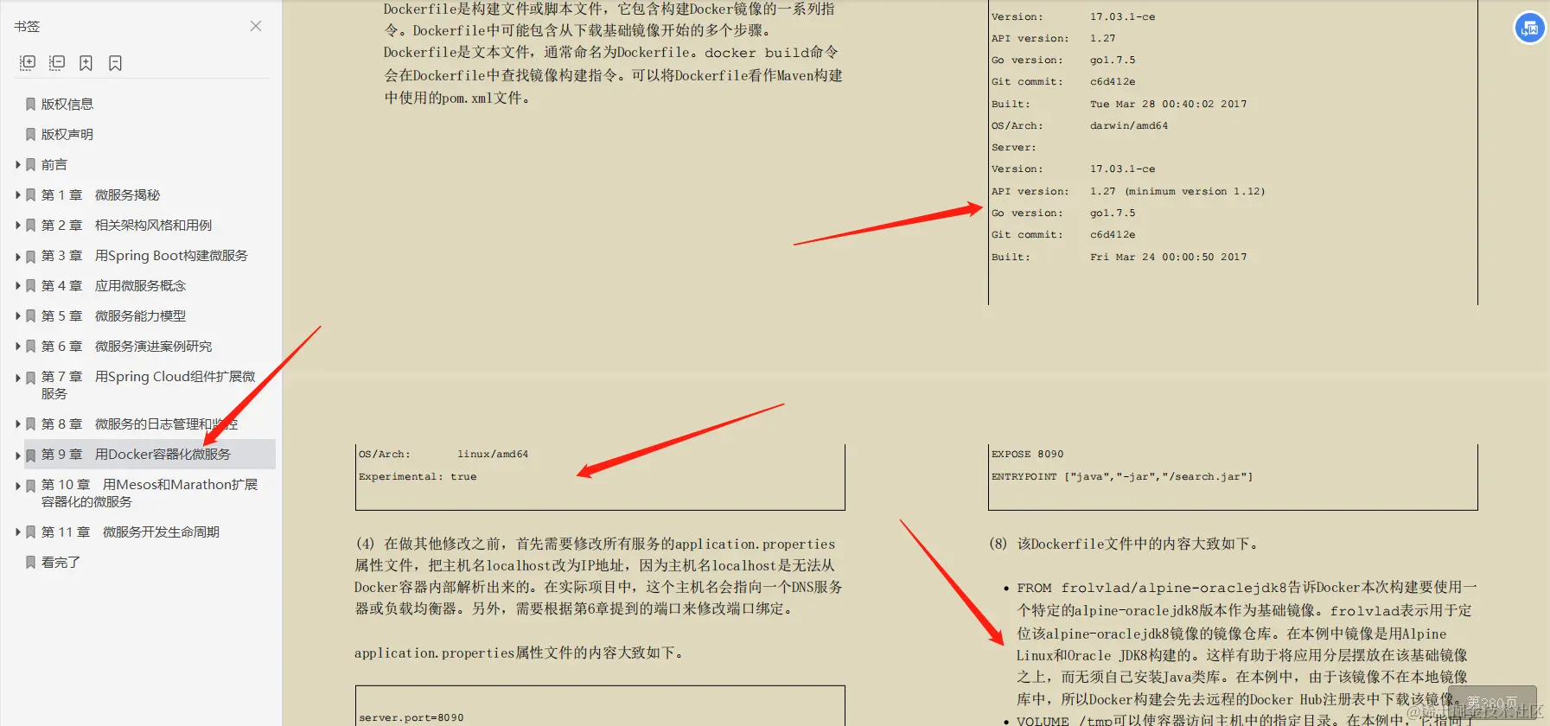Select 用Docker容器化微服务 chapter bookmark
1550x726 pixels.
(136, 454)
